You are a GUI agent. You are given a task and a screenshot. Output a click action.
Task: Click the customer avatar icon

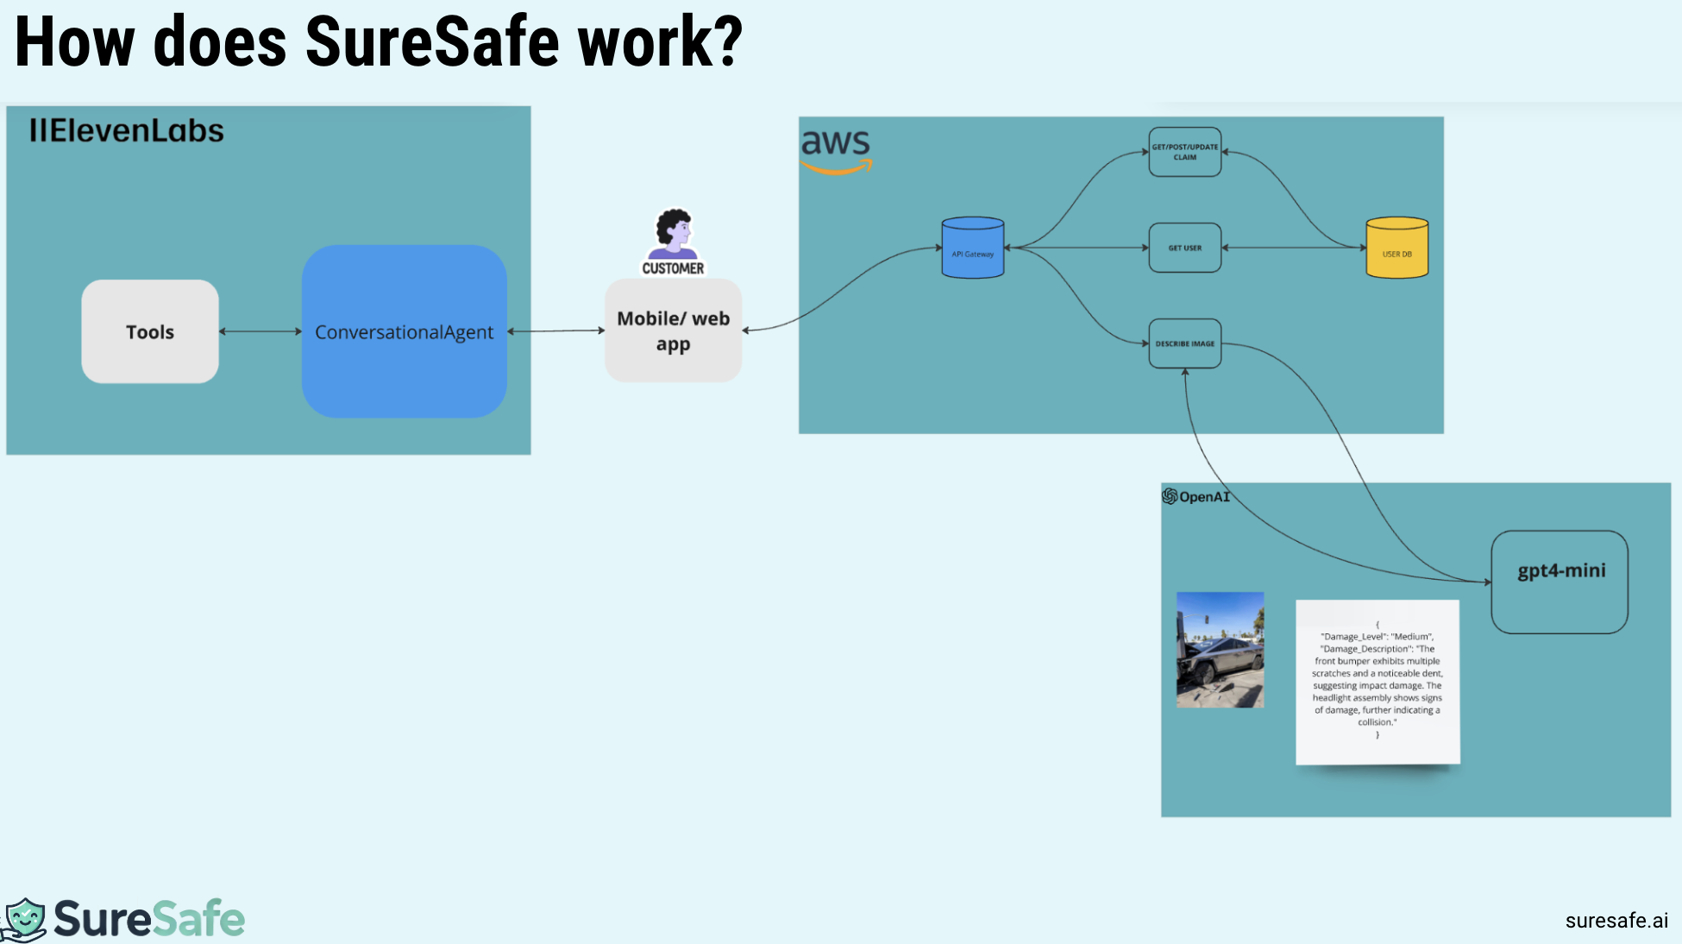pos(673,233)
